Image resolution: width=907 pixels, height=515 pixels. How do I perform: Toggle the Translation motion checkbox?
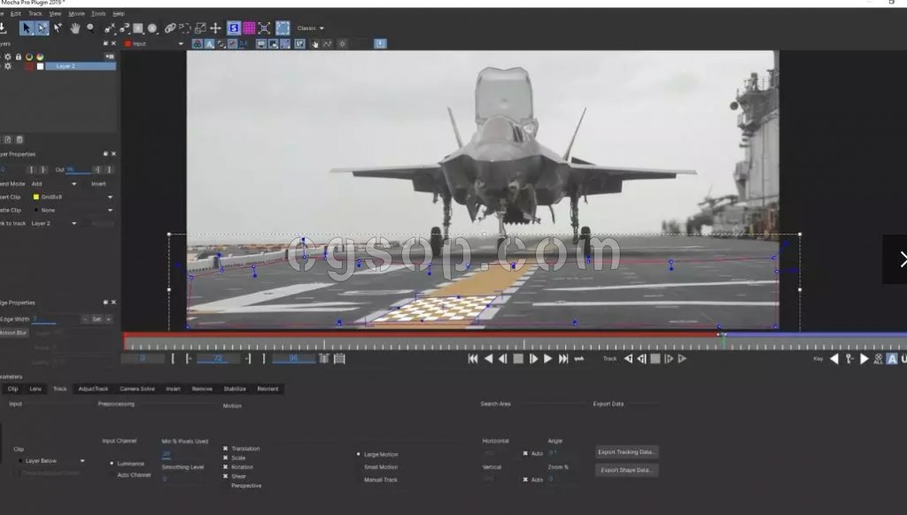226,449
